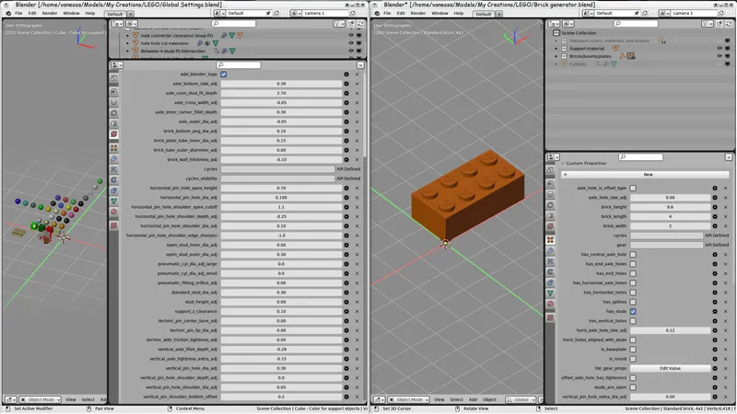The height and width of the screenshot is (414, 737).
Task: Open Render properties tab in Global Settings window
Action: click(x=113, y=91)
